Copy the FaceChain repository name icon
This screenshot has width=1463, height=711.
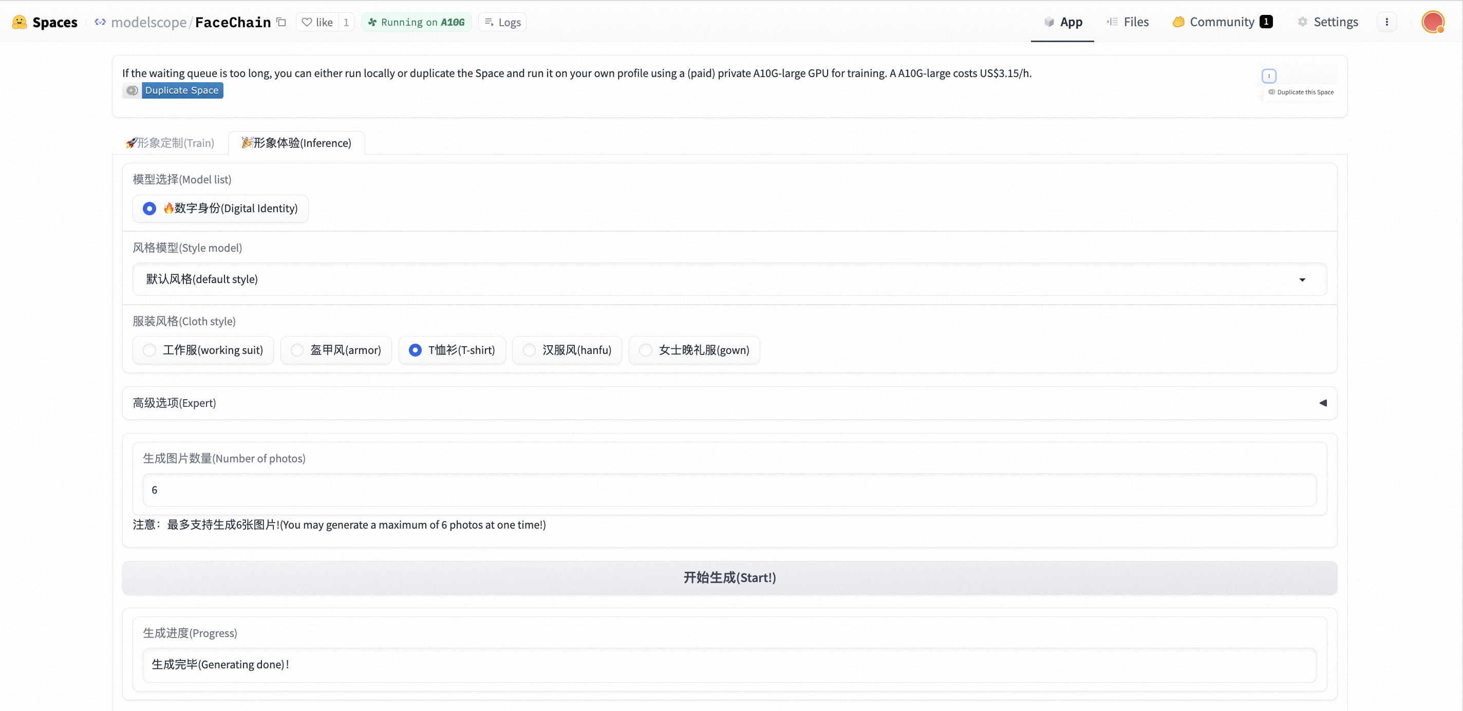coord(281,22)
